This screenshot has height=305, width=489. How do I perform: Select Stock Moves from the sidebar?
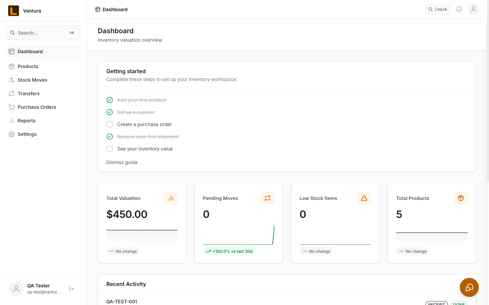pyautogui.click(x=32, y=80)
